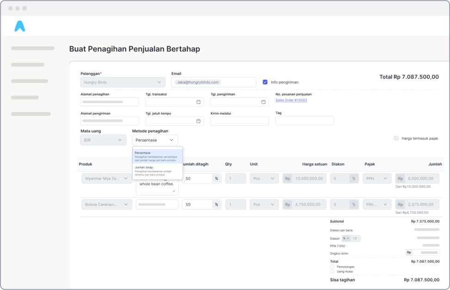Open calendar picker for Tgl. jatuh tempo
Screen dimensions: 450x290
click(x=198, y=121)
